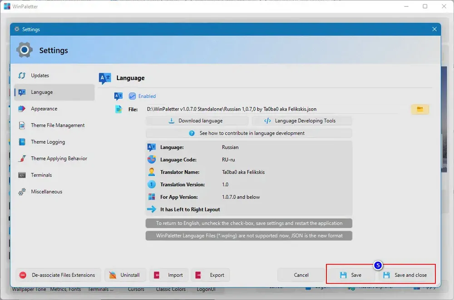Click the Theme File Management icon
This screenshot has height=300, width=454.
(22, 125)
